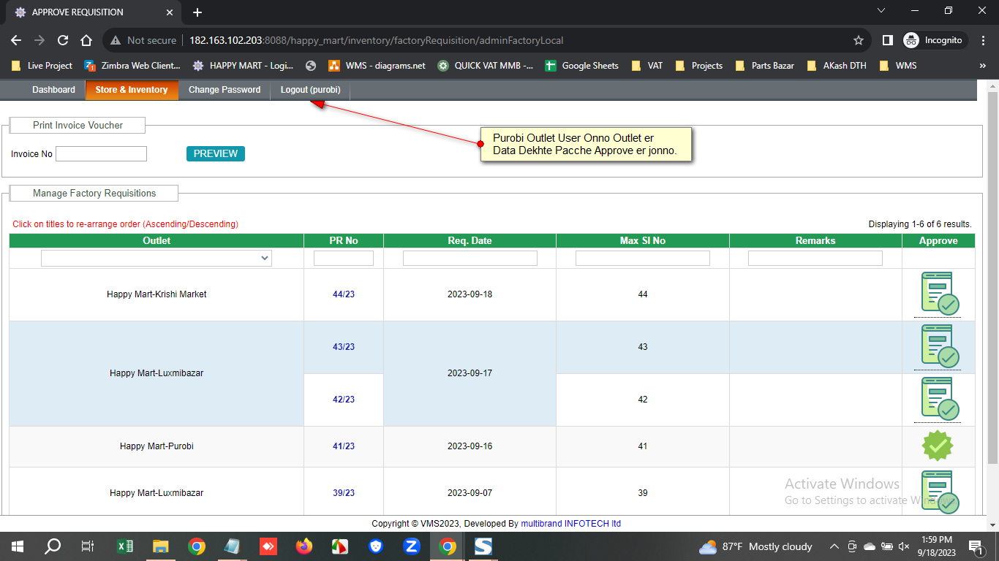The image size is (999, 561).
Task: Open the Google Sheets bookmark
Action: [582, 66]
